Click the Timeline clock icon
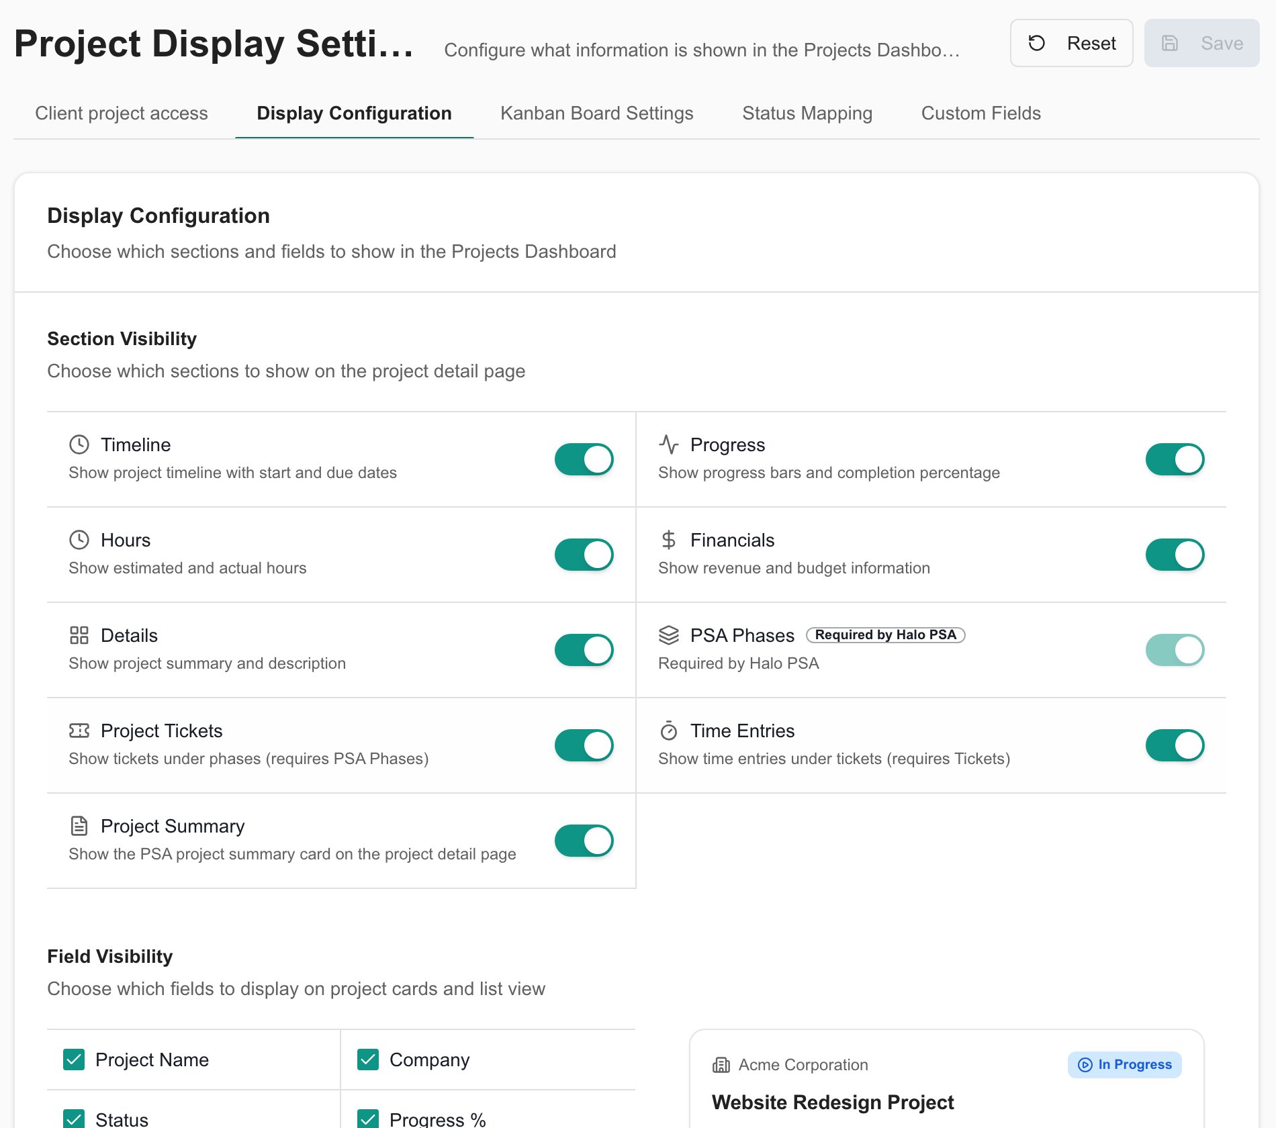This screenshot has width=1276, height=1128. tap(79, 444)
